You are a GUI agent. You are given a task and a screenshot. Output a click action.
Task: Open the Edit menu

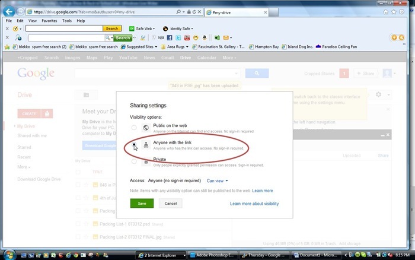coord(20,21)
